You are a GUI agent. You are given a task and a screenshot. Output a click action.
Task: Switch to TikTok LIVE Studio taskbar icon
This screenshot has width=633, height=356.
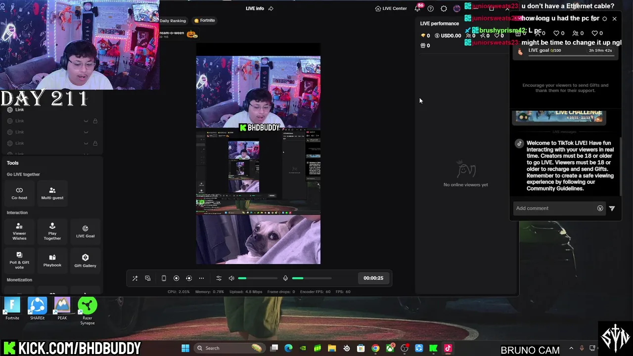448,348
